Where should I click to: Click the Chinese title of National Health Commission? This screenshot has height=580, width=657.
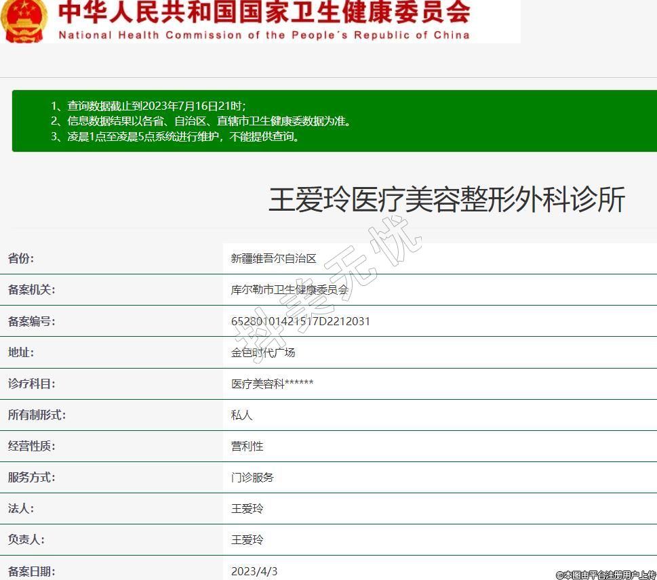[264, 12]
